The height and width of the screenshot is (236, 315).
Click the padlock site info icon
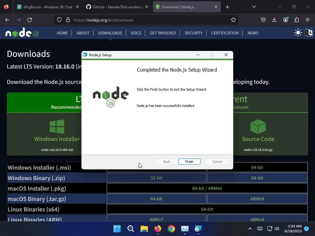pyautogui.click(x=68, y=20)
